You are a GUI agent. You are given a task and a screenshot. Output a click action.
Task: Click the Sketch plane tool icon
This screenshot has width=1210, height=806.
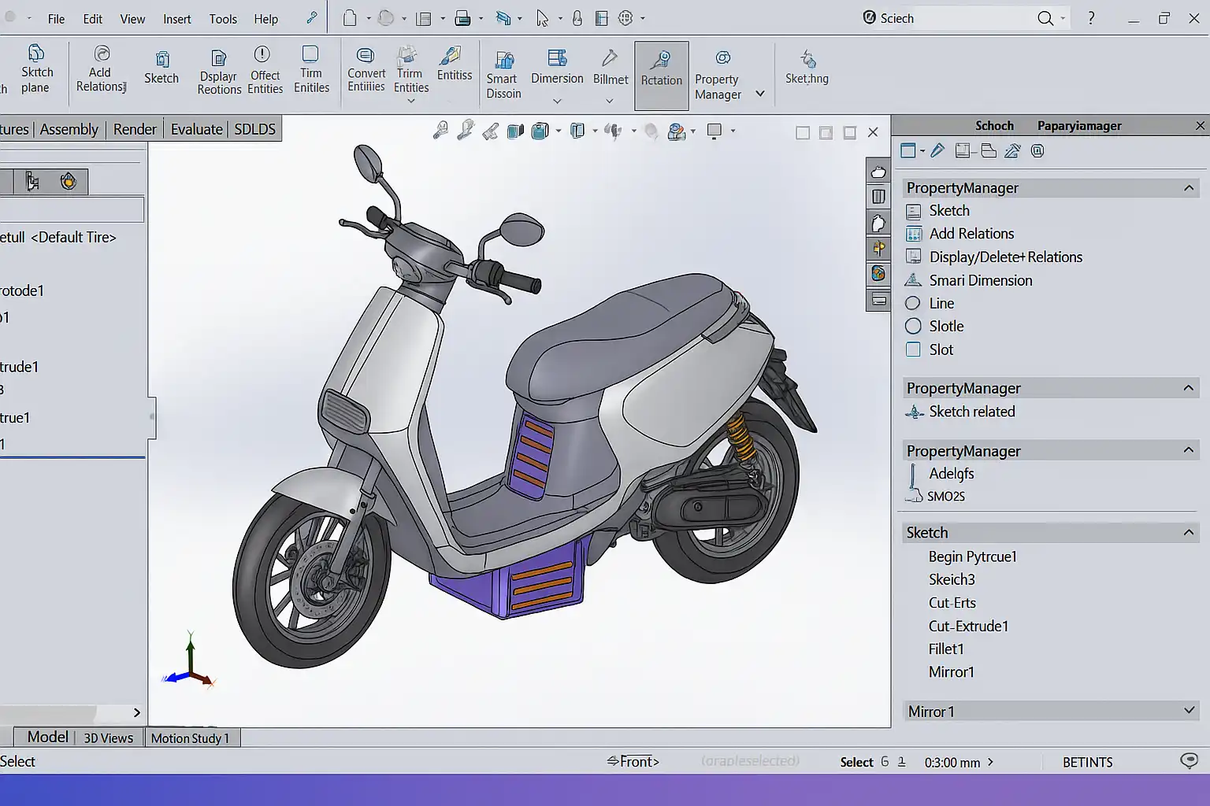[x=35, y=54]
